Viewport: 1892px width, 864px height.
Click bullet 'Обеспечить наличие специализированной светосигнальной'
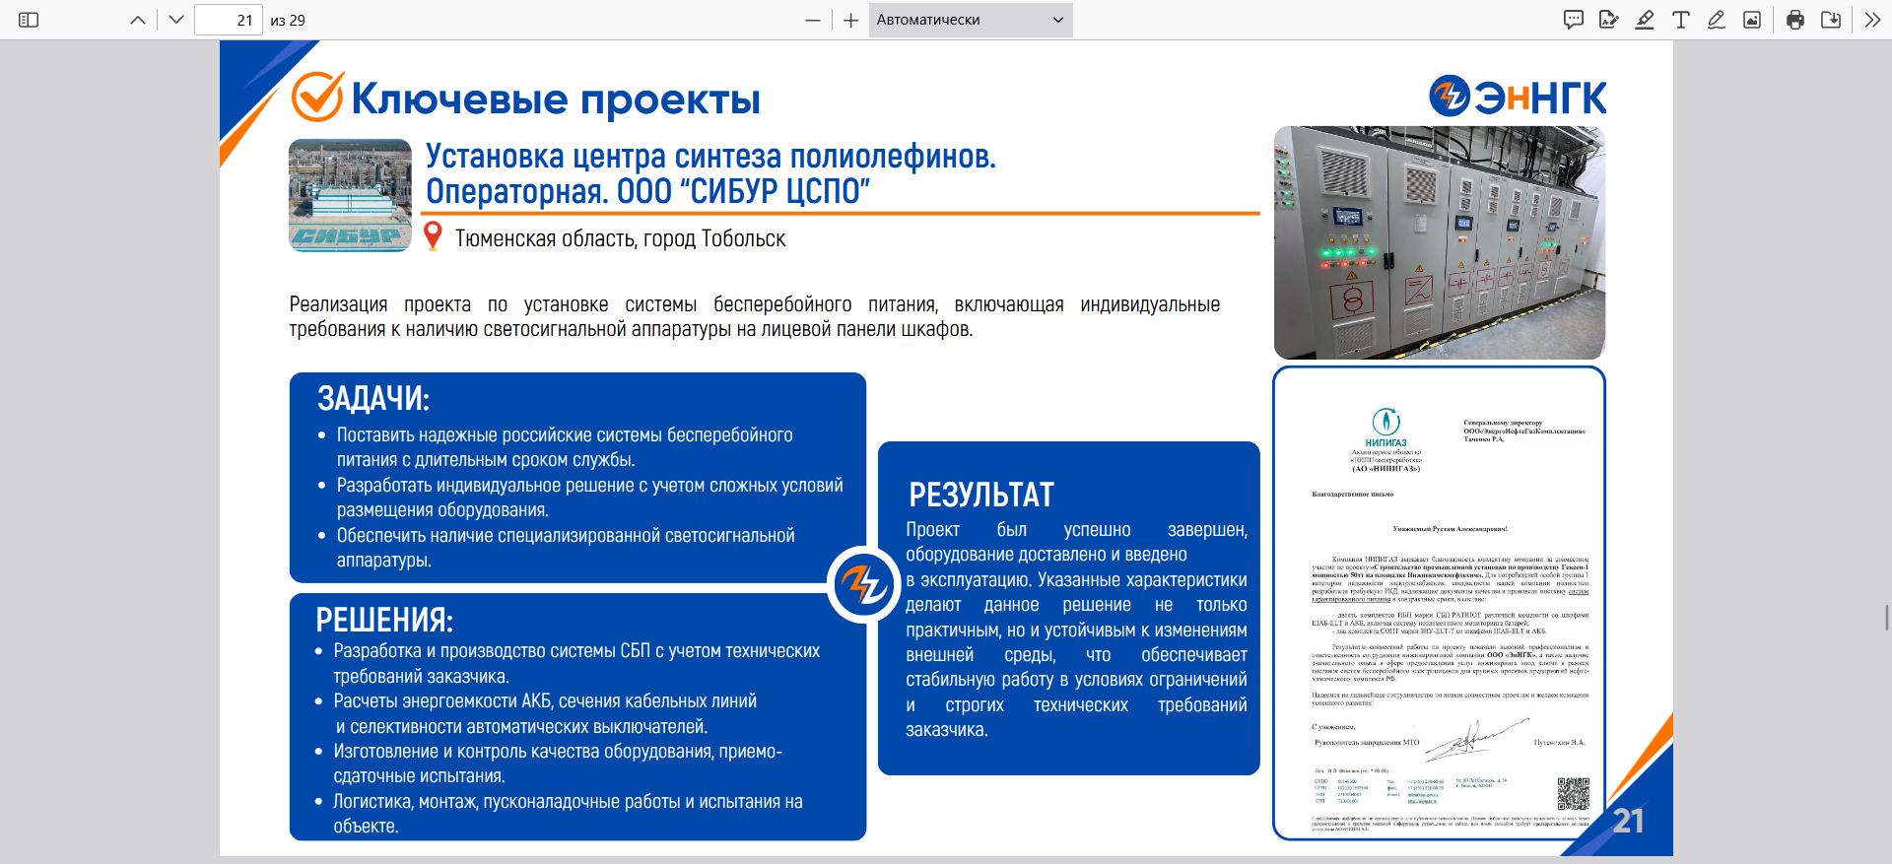tap(566, 535)
